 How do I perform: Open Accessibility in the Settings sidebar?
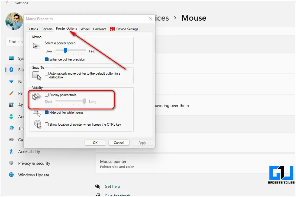(29, 152)
